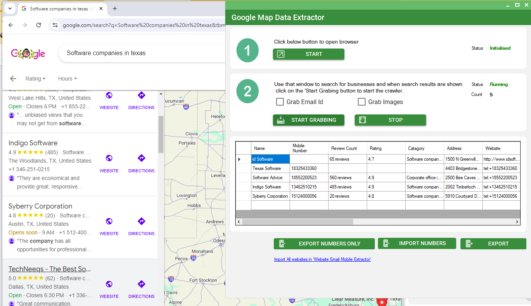Click the Google doodle logo
Image resolution: width=531 pixels, height=306 pixels.
click(x=28, y=53)
